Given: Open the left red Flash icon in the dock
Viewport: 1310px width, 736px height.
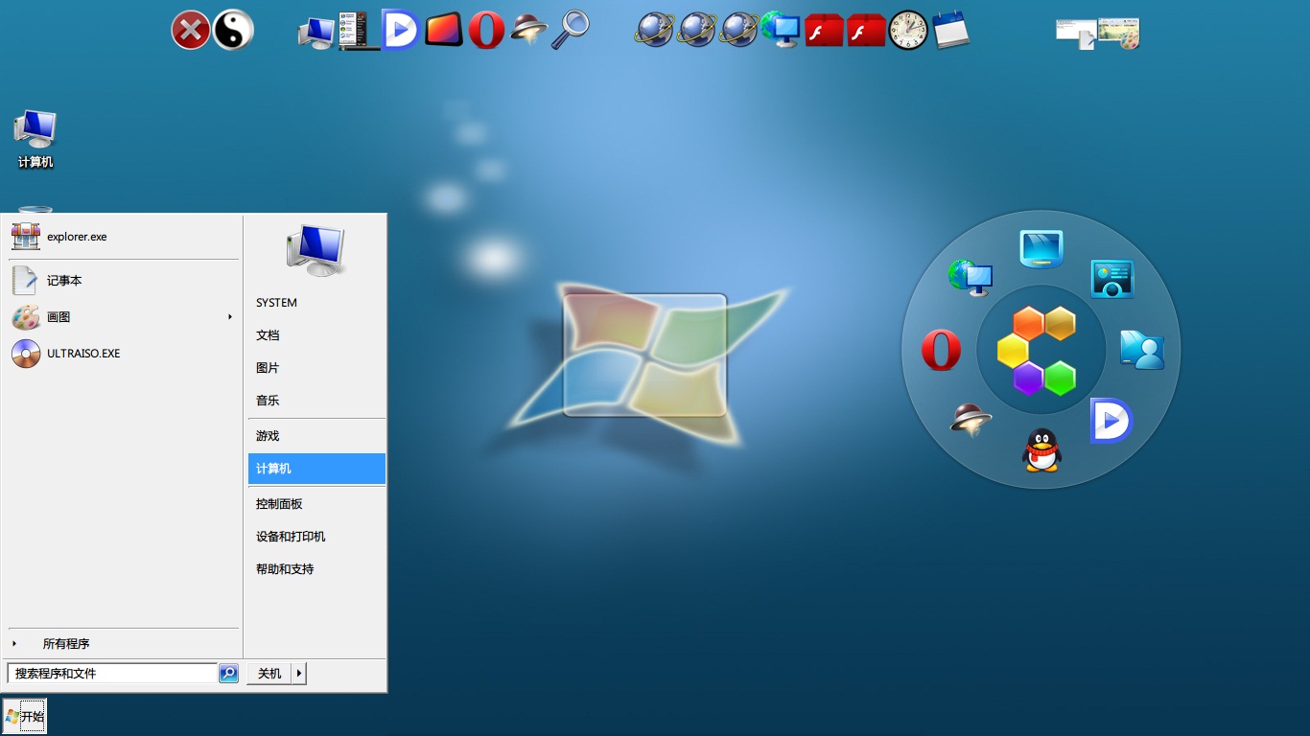Looking at the screenshot, I should pyautogui.click(x=824, y=30).
